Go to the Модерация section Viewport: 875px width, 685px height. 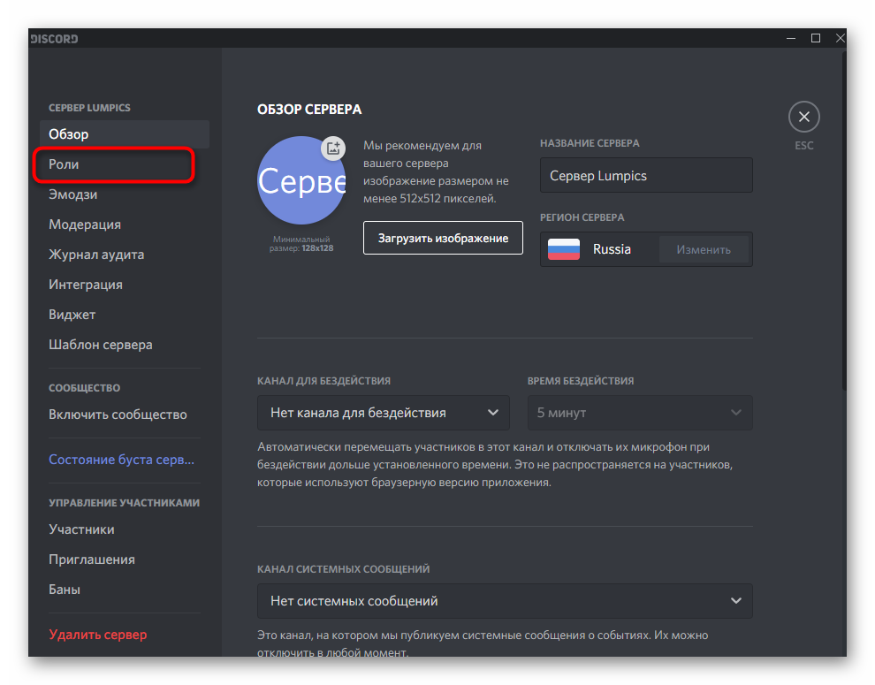click(x=85, y=225)
